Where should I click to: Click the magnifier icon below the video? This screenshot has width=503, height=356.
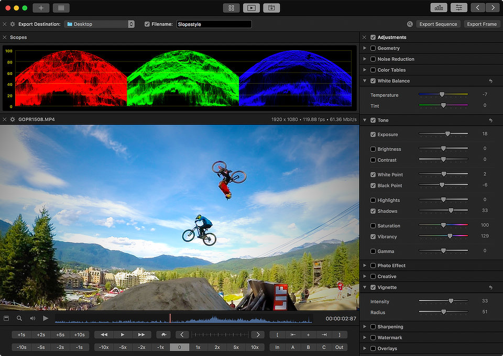[19, 318]
